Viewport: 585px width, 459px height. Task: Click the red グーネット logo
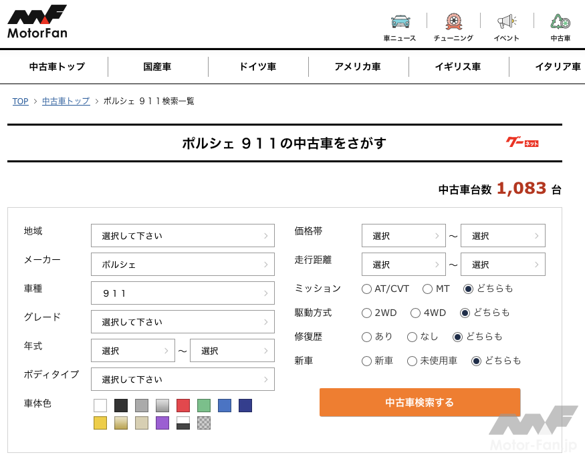point(522,142)
